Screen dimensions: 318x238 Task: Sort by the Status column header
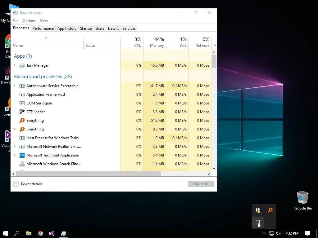point(102,42)
